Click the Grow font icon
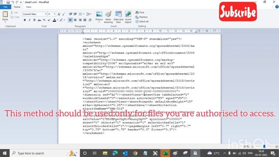The height and width of the screenshot is (157, 279). pyautogui.click(x=59, y=14)
